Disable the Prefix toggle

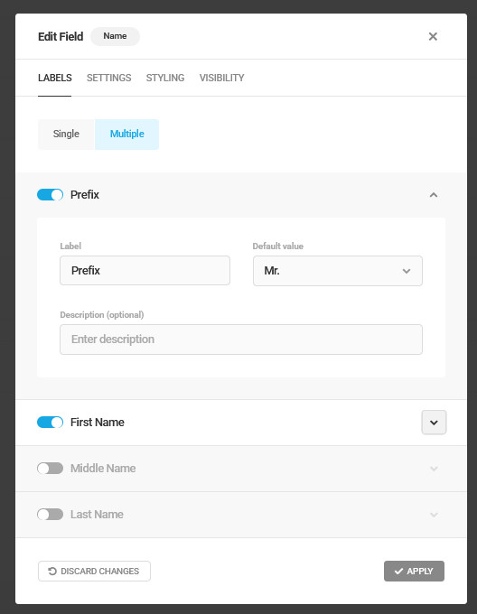(50, 195)
